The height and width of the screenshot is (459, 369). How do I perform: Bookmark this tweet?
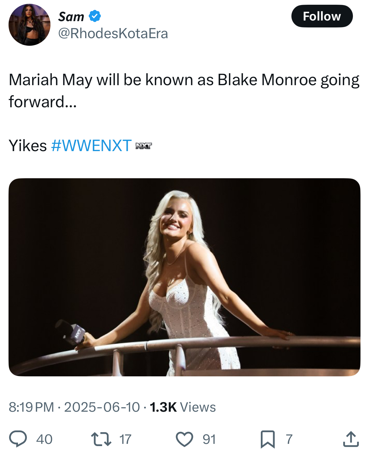[x=268, y=439]
